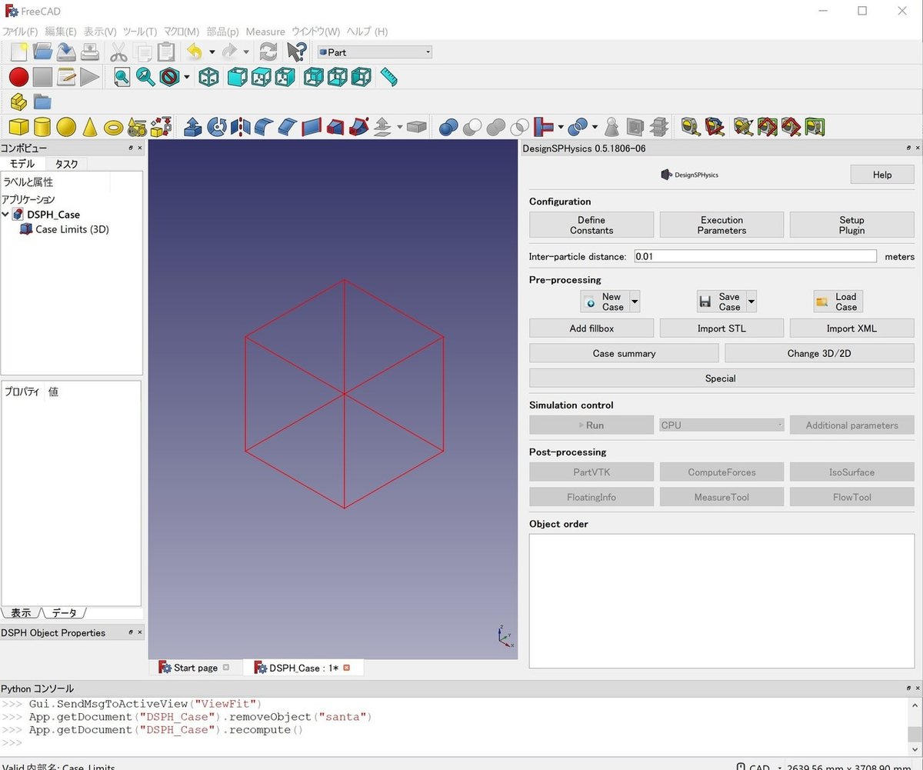The height and width of the screenshot is (770, 923).
Task: Click the Special button
Action: [x=721, y=378]
